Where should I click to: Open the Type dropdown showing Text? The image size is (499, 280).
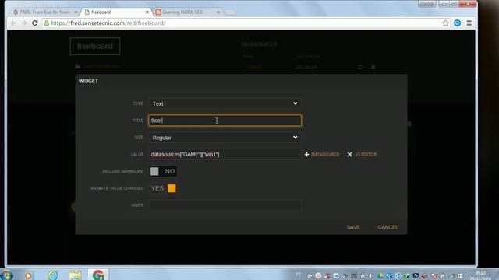pos(225,103)
